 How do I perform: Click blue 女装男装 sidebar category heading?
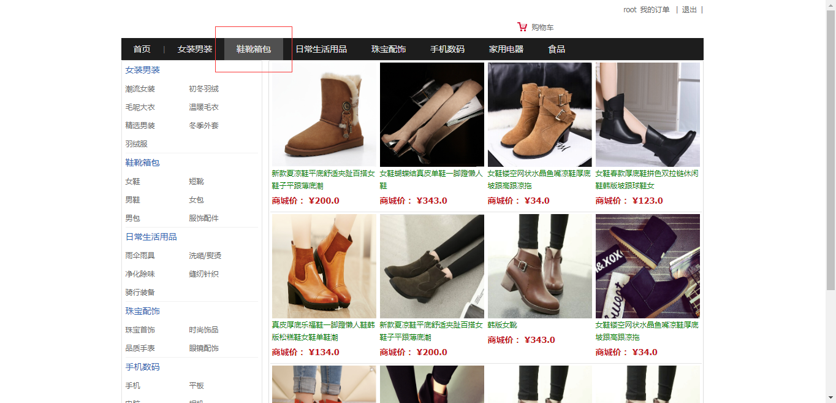143,70
